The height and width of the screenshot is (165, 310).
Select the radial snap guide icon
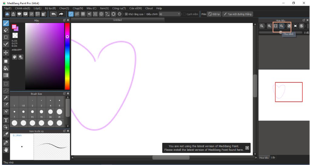[95, 14]
